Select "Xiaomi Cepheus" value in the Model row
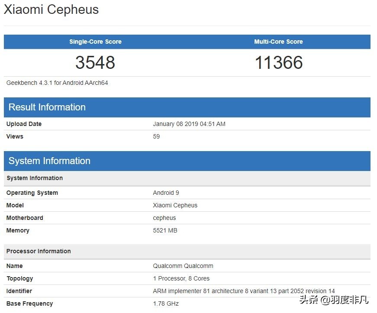Viewport: 377px width, 313px height. 175,205
